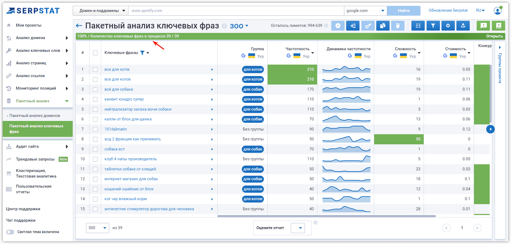Click the Найти search button
Screen dimensions: 511x244
pyautogui.click(x=404, y=11)
